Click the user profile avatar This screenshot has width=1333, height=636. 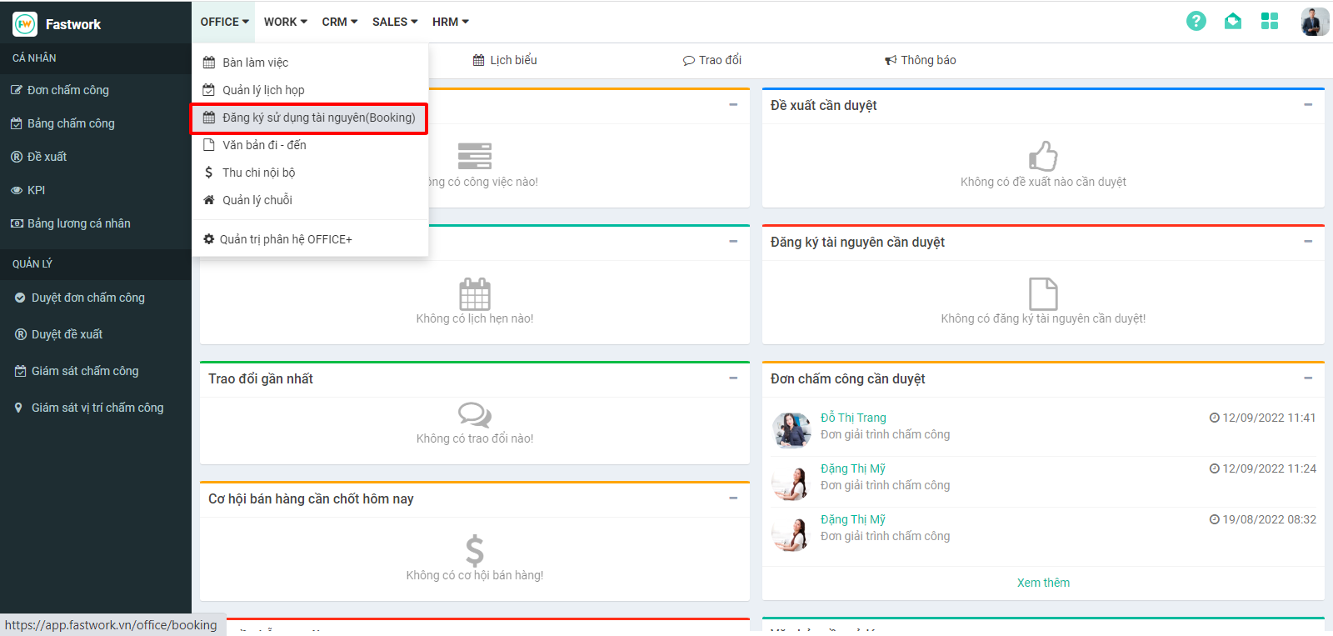pos(1314,21)
